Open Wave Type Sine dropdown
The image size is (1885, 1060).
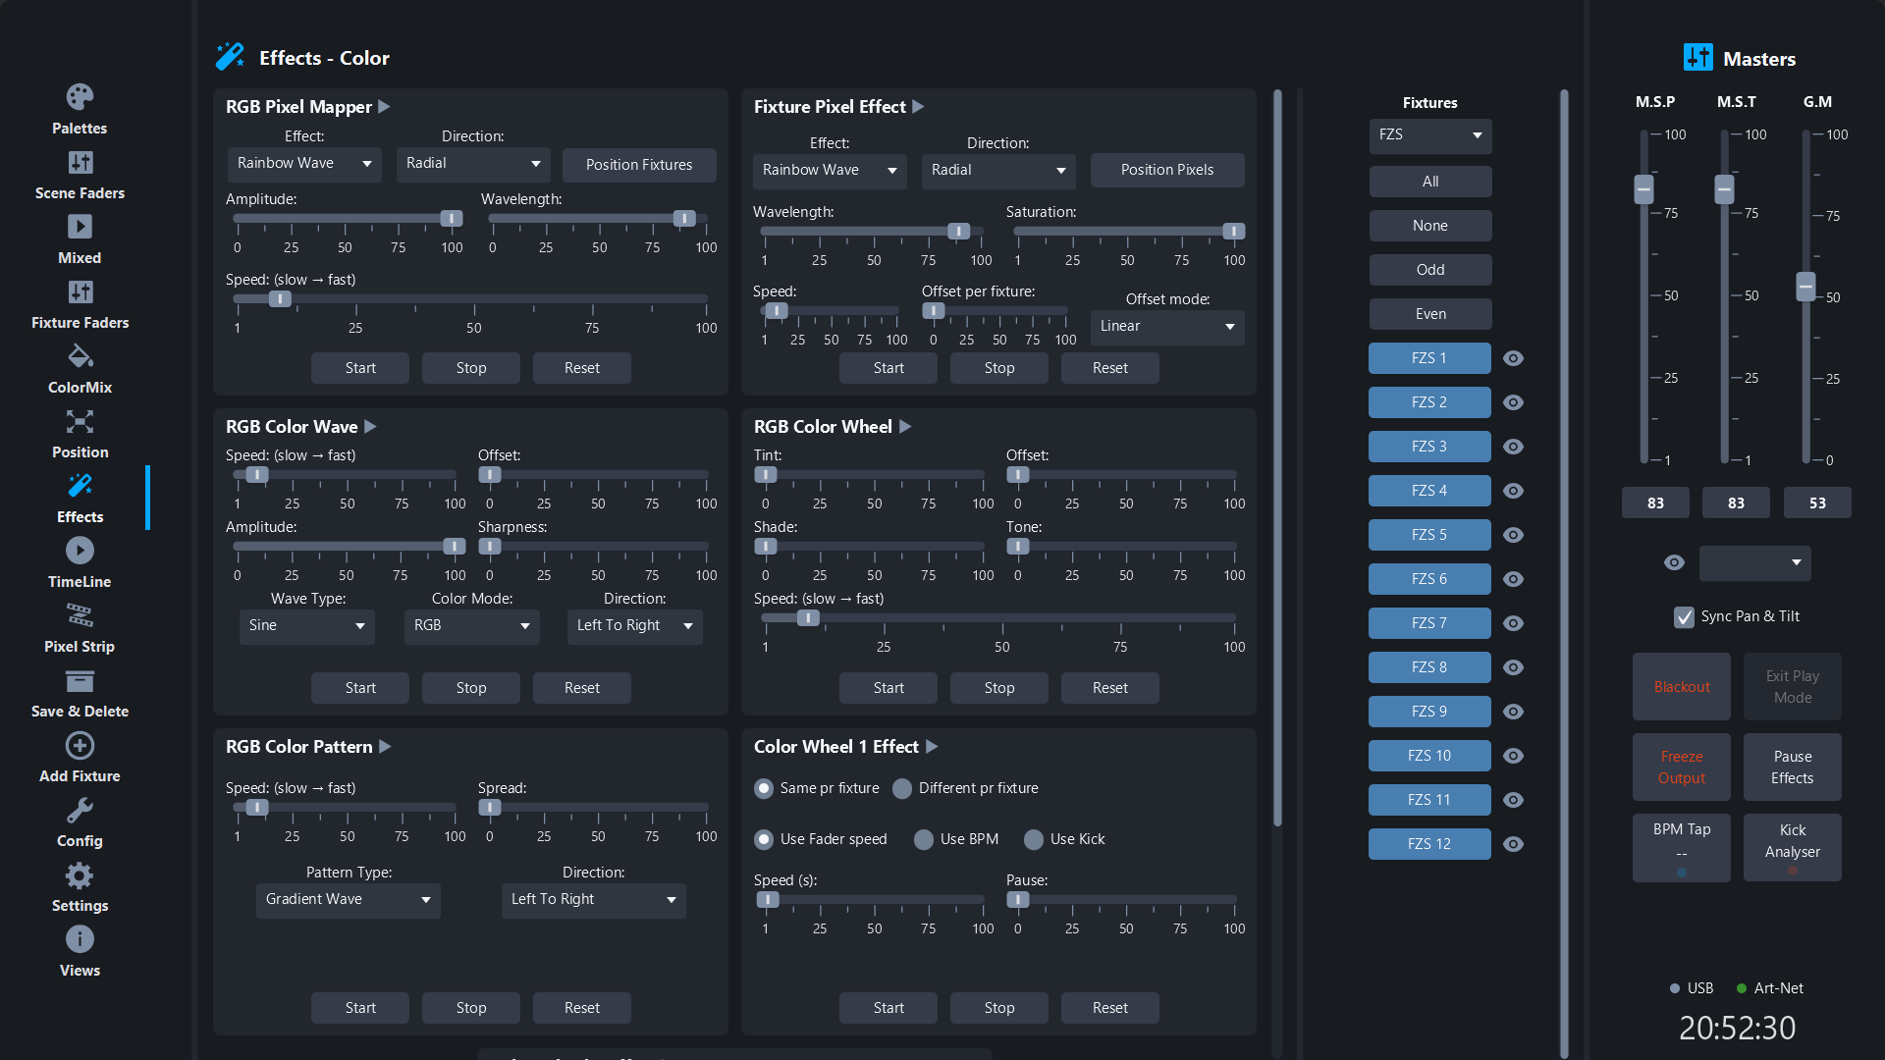click(307, 626)
